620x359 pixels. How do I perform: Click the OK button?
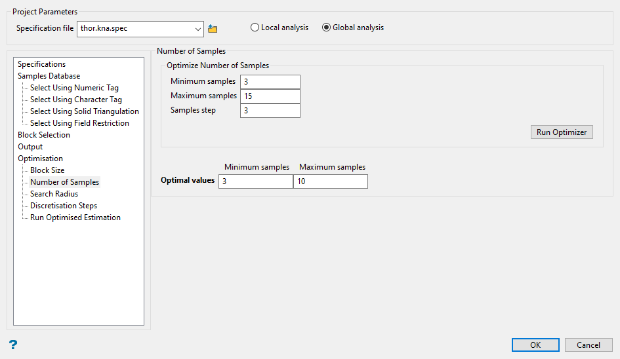535,345
